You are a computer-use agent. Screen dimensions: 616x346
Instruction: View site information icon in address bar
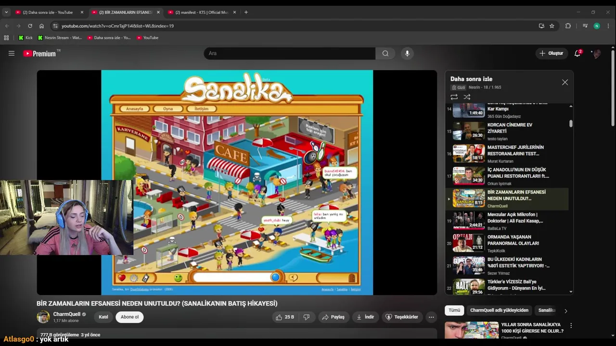(55, 26)
